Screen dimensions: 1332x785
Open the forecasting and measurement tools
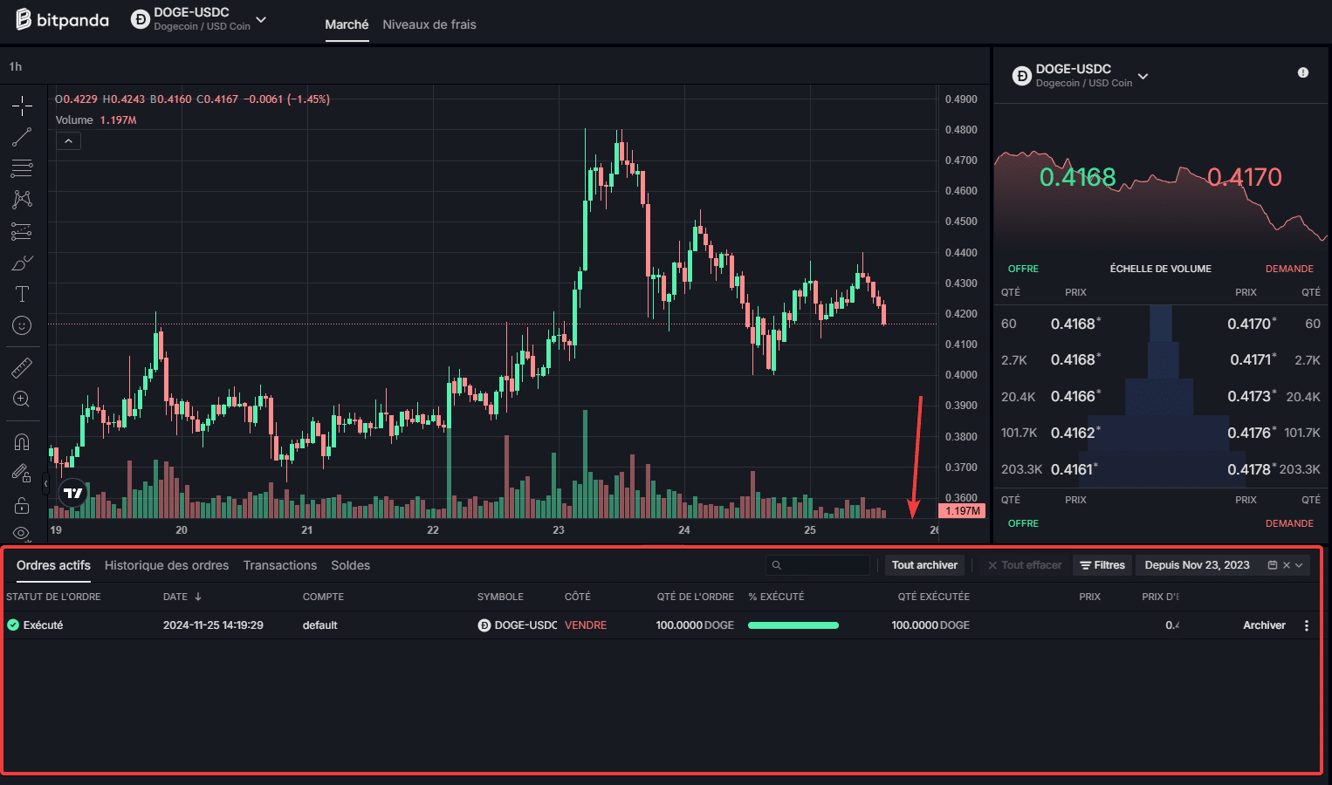(x=22, y=231)
